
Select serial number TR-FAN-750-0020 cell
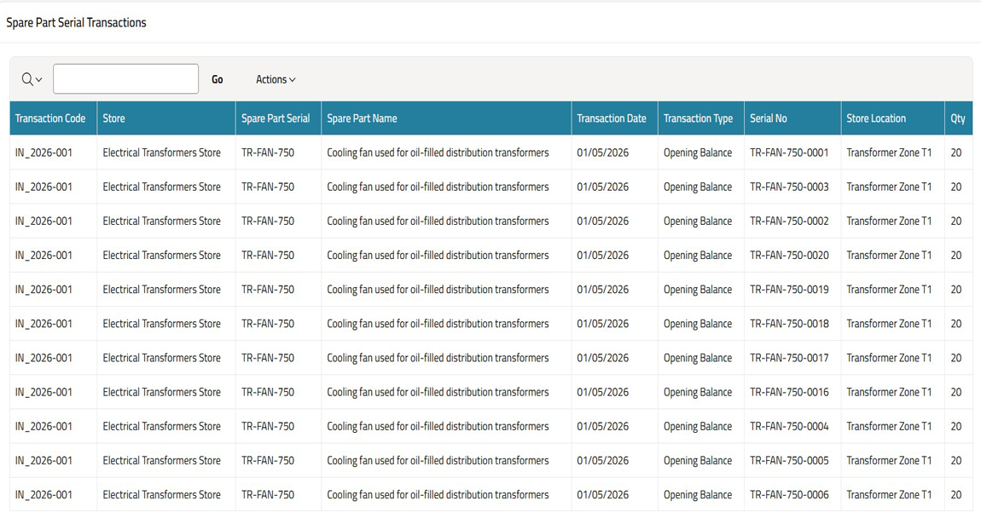(x=789, y=255)
